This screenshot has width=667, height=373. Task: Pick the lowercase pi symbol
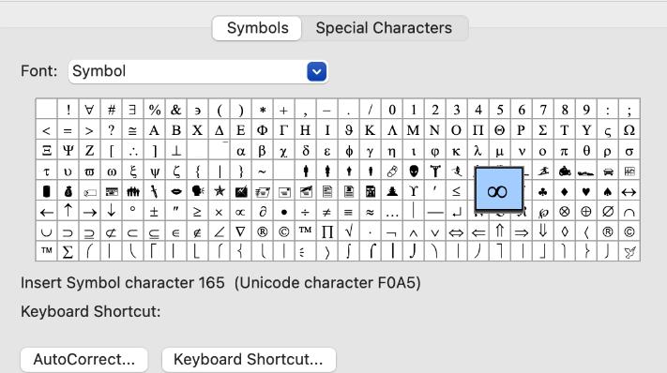(565, 151)
